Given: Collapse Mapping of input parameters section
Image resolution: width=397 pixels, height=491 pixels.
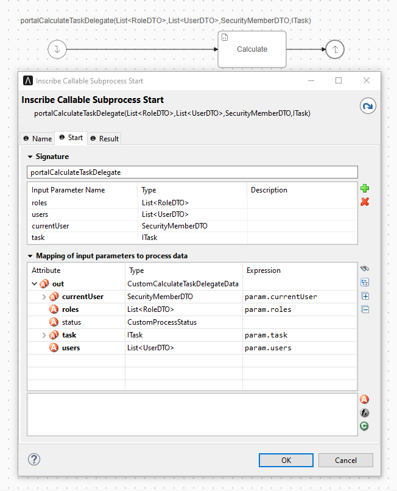Looking at the screenshot, I should point(30,256).
